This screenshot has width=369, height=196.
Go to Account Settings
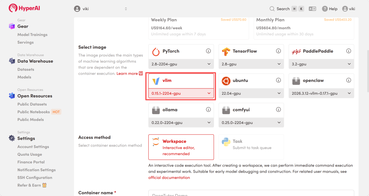point(33,146)
